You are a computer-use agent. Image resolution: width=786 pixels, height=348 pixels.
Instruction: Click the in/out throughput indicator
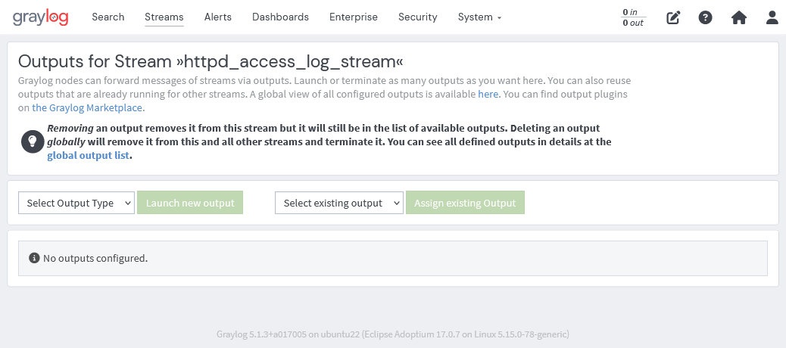pos(632,17)
